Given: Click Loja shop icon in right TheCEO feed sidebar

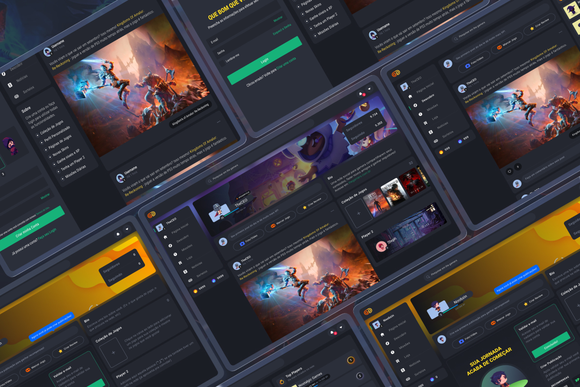Looking at the screenshot, I should click(x=425, y=123).
